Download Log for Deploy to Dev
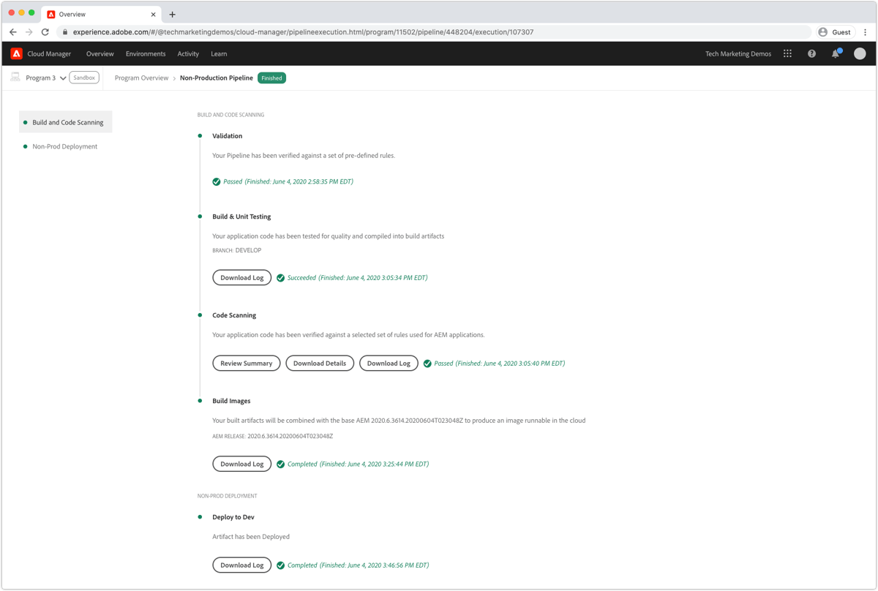The height and width of the screenshot is (591, 878). coord(241,565)
